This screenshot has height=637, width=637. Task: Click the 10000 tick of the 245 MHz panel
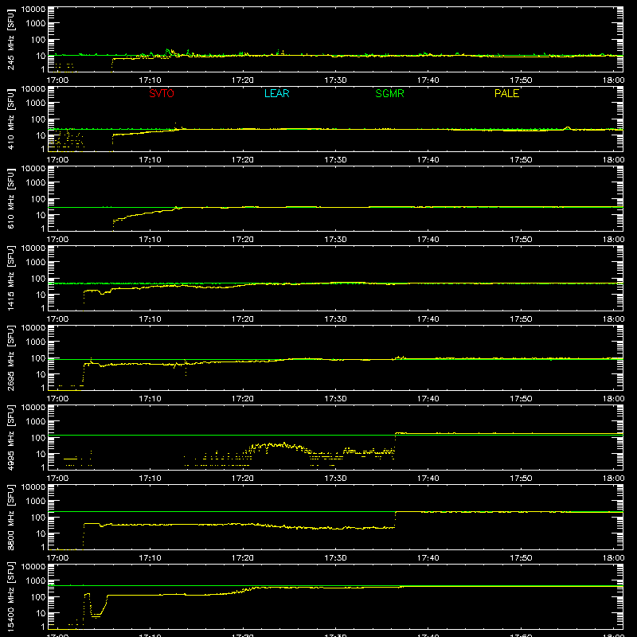(33, 10)
